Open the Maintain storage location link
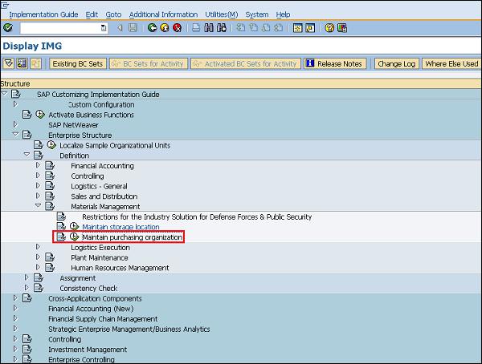482x364 pixels. [x=120, y=227]
